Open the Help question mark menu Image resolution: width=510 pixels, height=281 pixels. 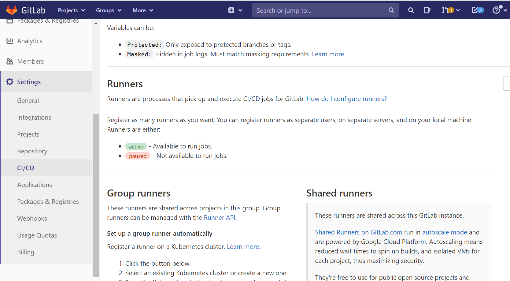[500, 10]
